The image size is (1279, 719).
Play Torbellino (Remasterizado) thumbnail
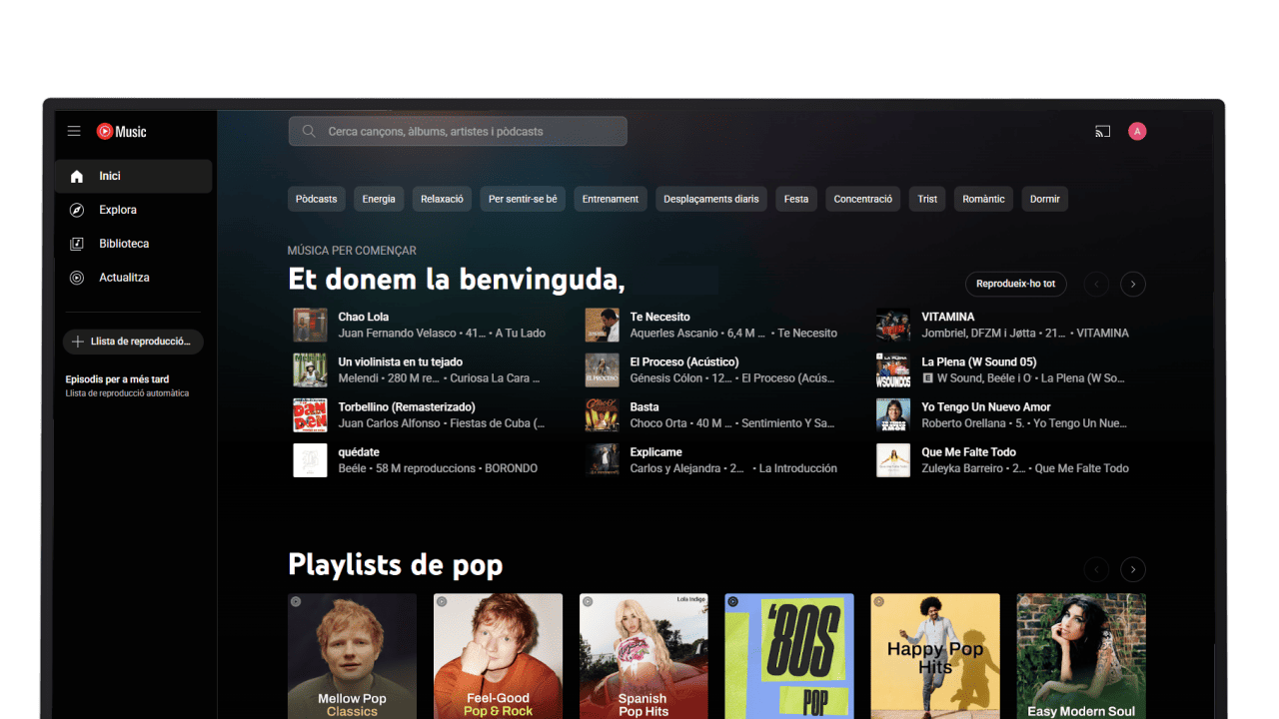310,414
